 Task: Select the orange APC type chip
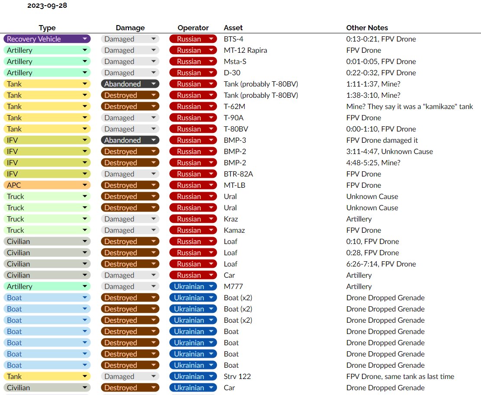coord(47,185)
